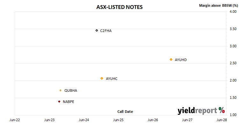Click the AYUHC orange diamond marker
239x125 pixels.
pyautogui.click(x=102, y=78)
